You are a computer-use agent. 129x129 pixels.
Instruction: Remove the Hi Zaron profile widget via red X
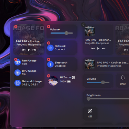click(x=49, y=76)
